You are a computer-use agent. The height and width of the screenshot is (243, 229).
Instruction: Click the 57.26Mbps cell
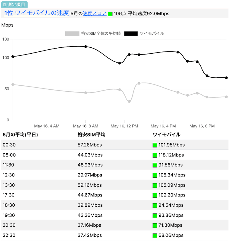[90, 145]
